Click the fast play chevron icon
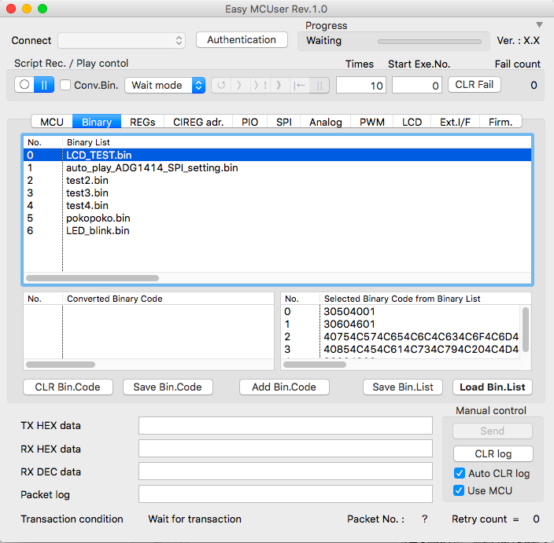The image size is (554, 543). point(279,86)
